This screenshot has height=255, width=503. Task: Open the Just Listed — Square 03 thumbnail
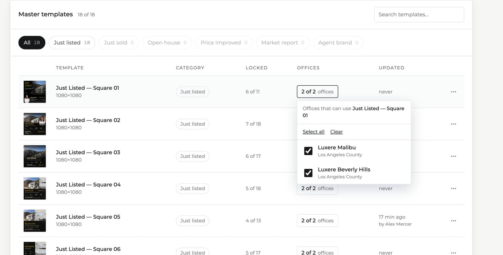pyautogui.click(x=35, y=156)
